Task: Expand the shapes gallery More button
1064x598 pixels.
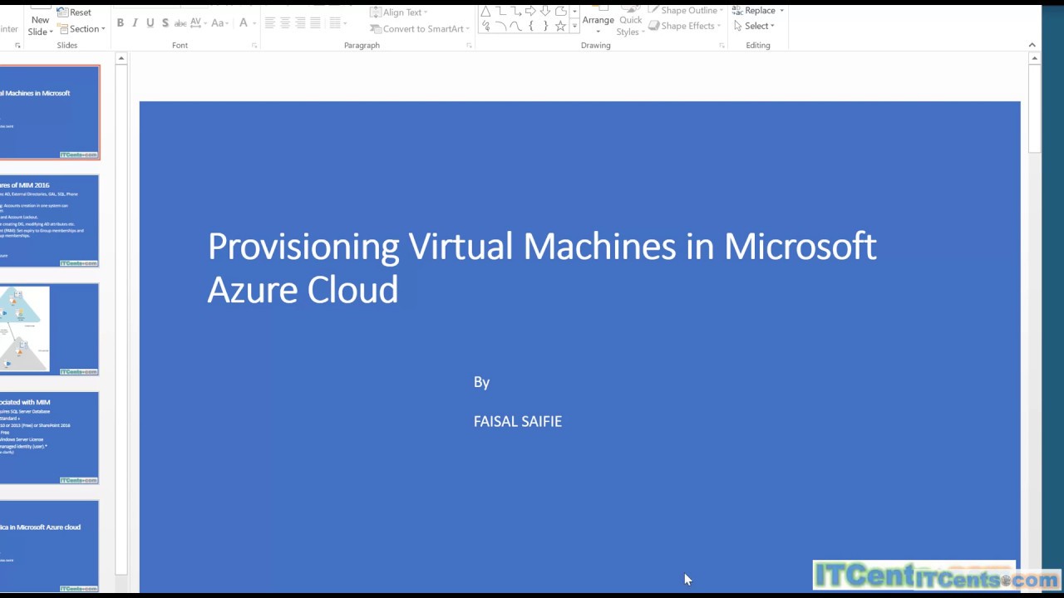Action: coord(574,26)
